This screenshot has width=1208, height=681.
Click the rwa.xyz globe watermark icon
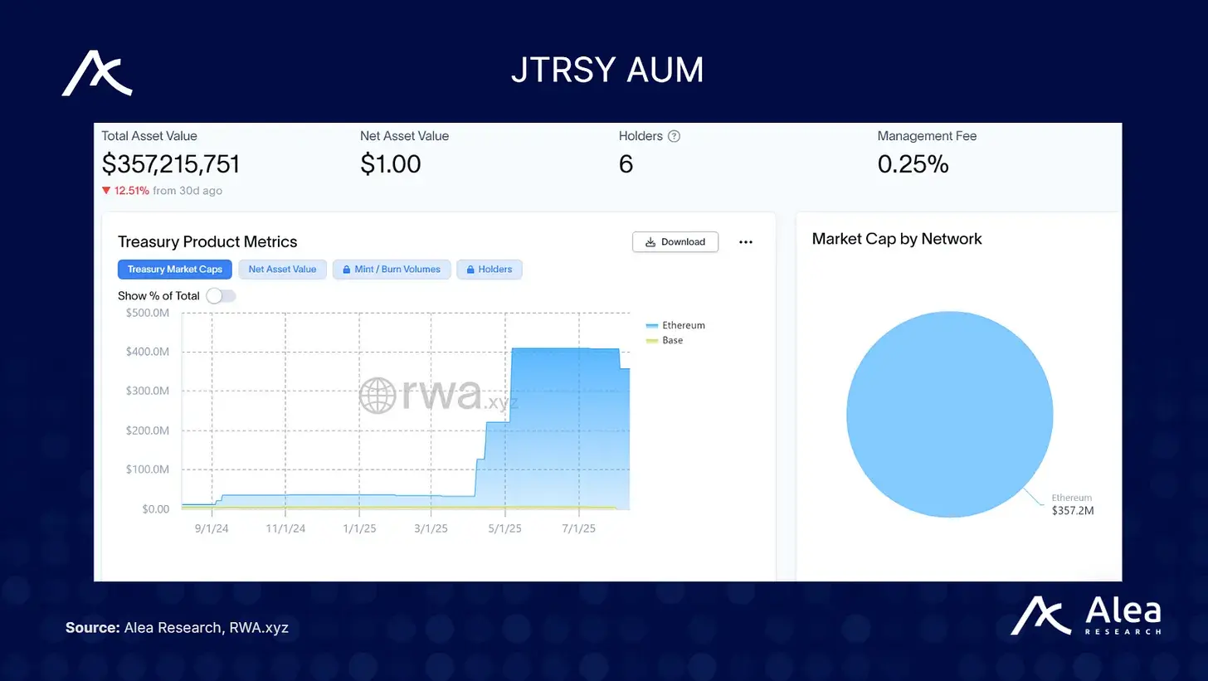click(377, 396)
